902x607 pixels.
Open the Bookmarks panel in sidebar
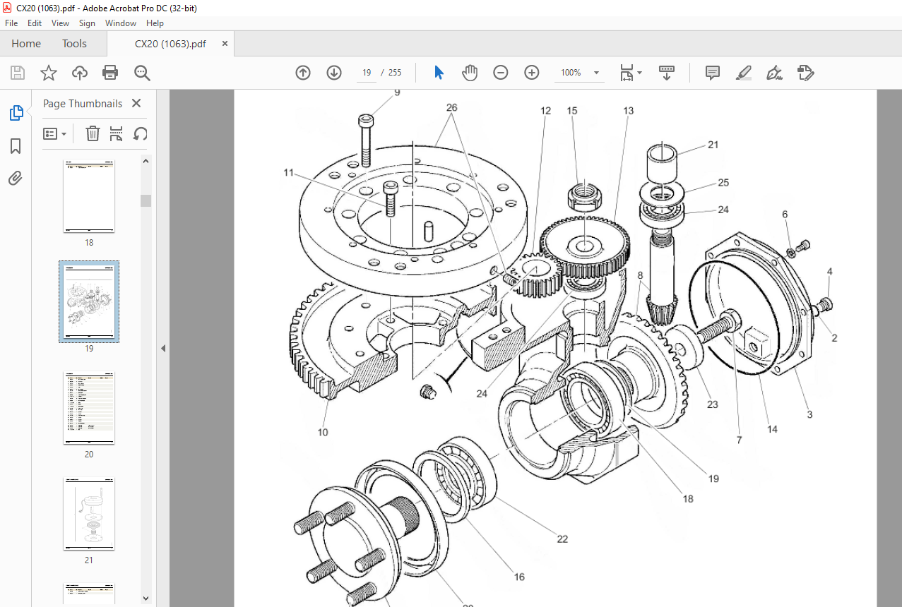click(x=16, y=146)
